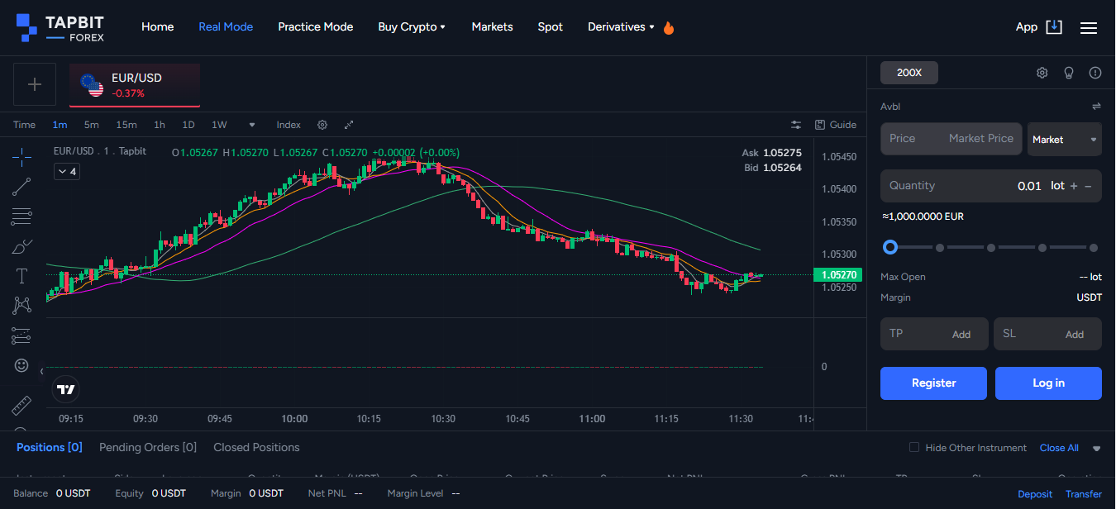Screen dimensions: 1116x509
Task: Open the emoji icons tool
Action: pyautogui.click(x=22, y=365)
